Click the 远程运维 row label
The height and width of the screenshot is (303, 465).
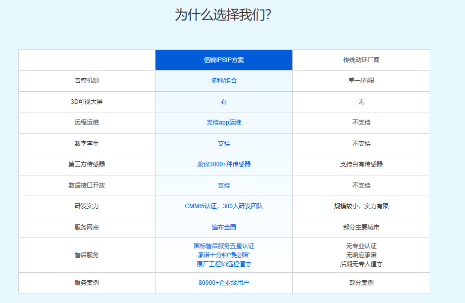87,123
